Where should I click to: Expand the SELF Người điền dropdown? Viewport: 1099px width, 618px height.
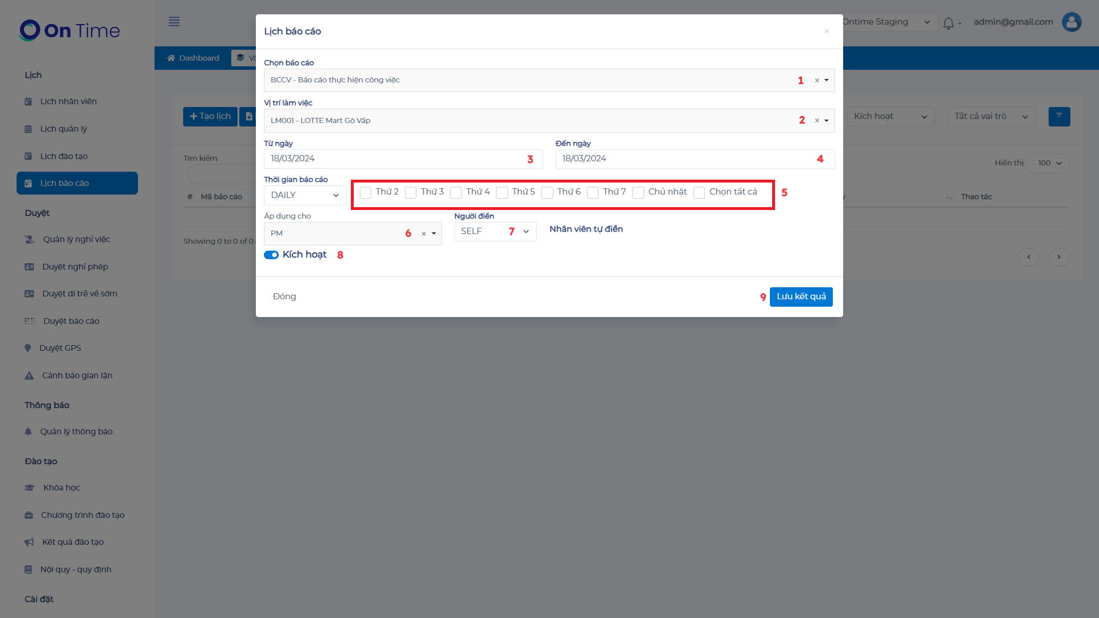pyautogui.click(x=495, y=232)
